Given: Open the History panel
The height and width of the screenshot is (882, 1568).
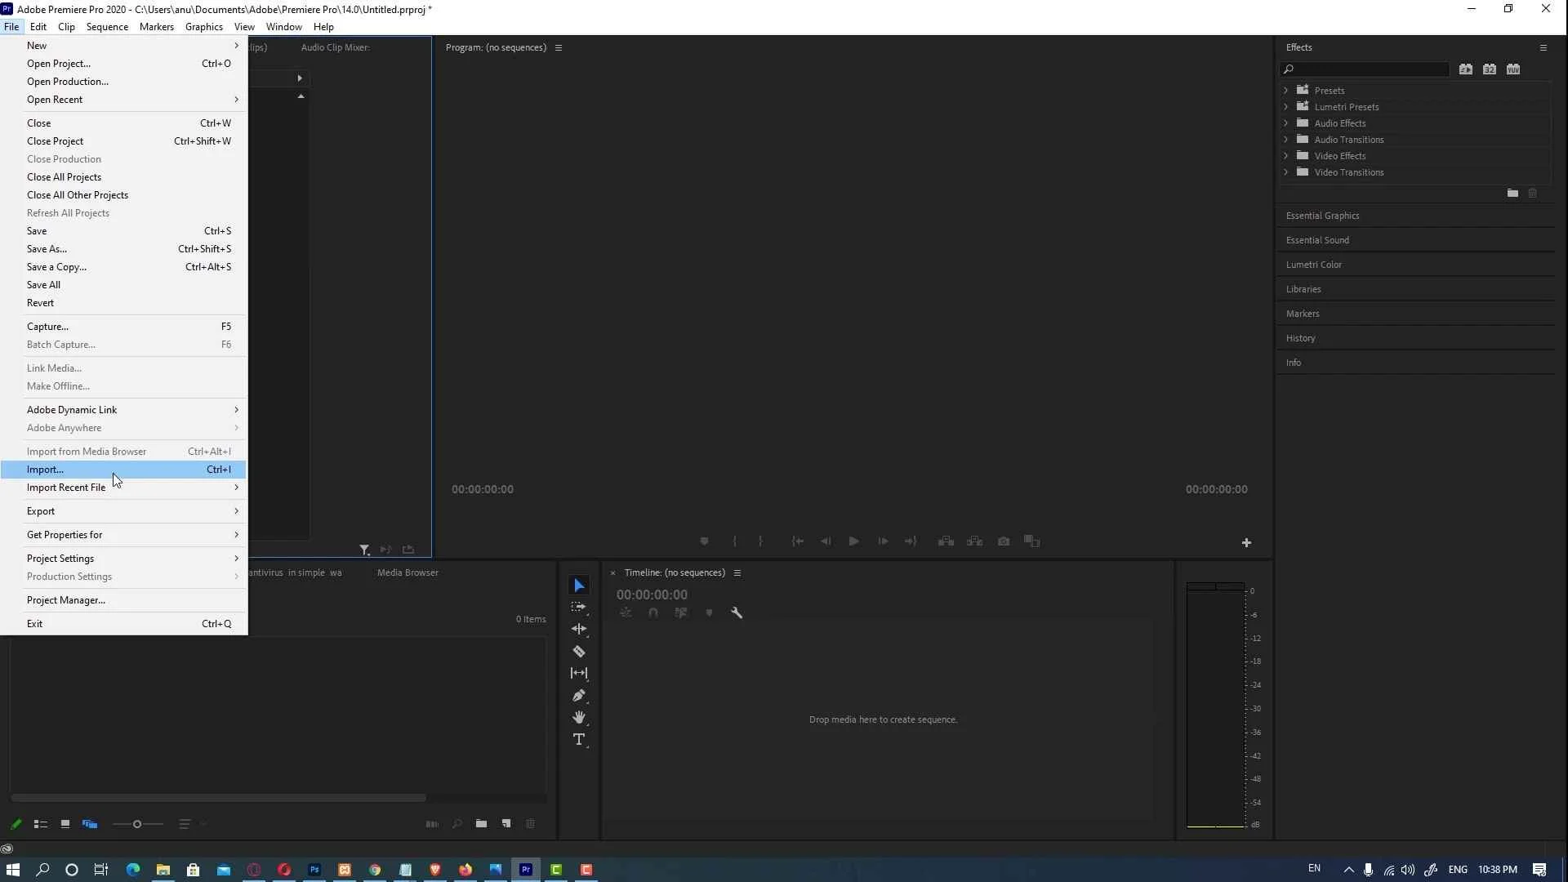Looking at the screenshot, I should [x=1300, y=338].
